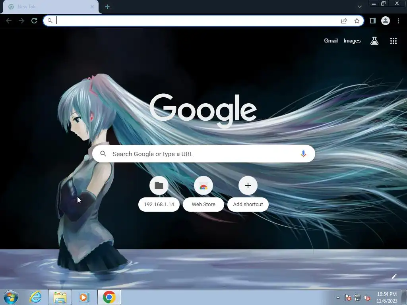Open the 192.168.1.14 shortcut icon
The height and width of the screenshot is (305, 407).
point(159,185)
